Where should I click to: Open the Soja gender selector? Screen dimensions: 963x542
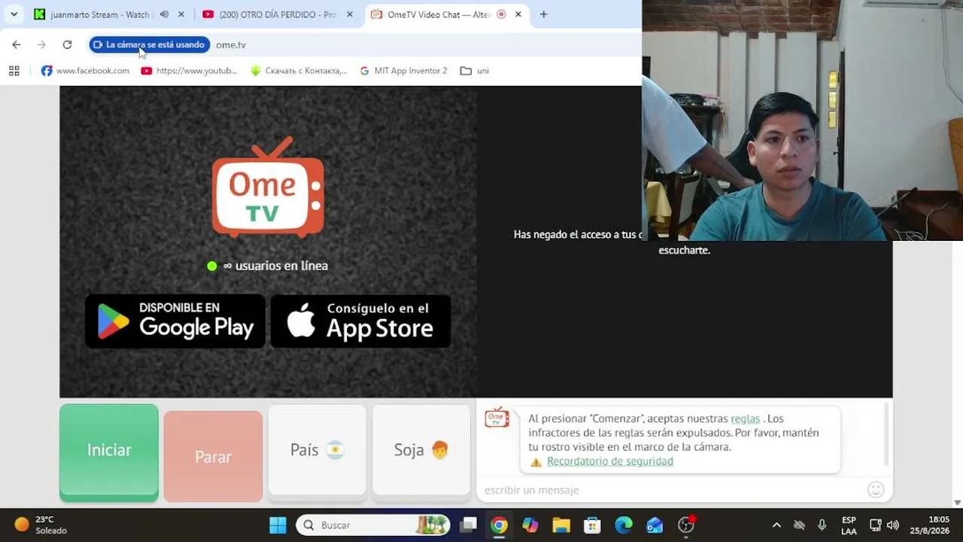coord(421,451)
